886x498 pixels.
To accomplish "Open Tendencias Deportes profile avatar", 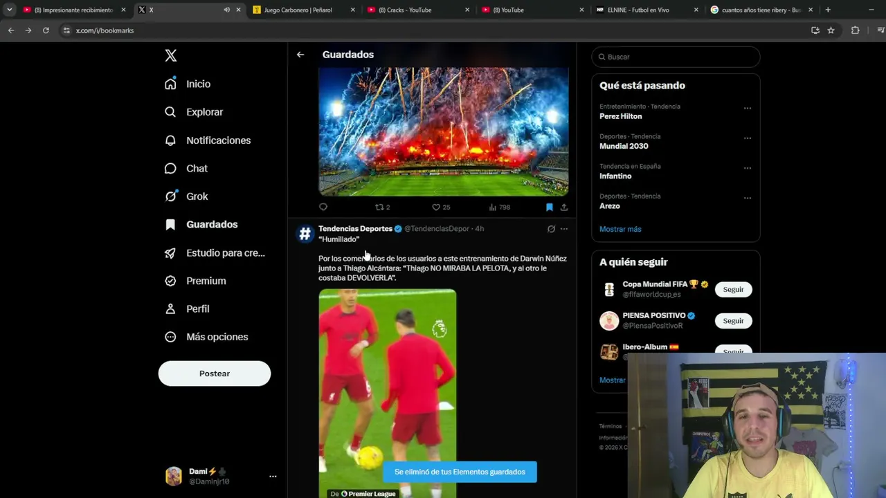I will pyautogui.click(x=305, y=234).
